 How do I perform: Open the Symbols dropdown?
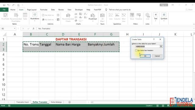point(164,17)
